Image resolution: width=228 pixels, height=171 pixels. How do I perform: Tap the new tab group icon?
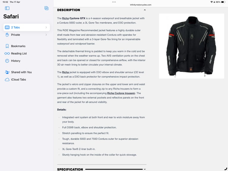coord(46,8)
